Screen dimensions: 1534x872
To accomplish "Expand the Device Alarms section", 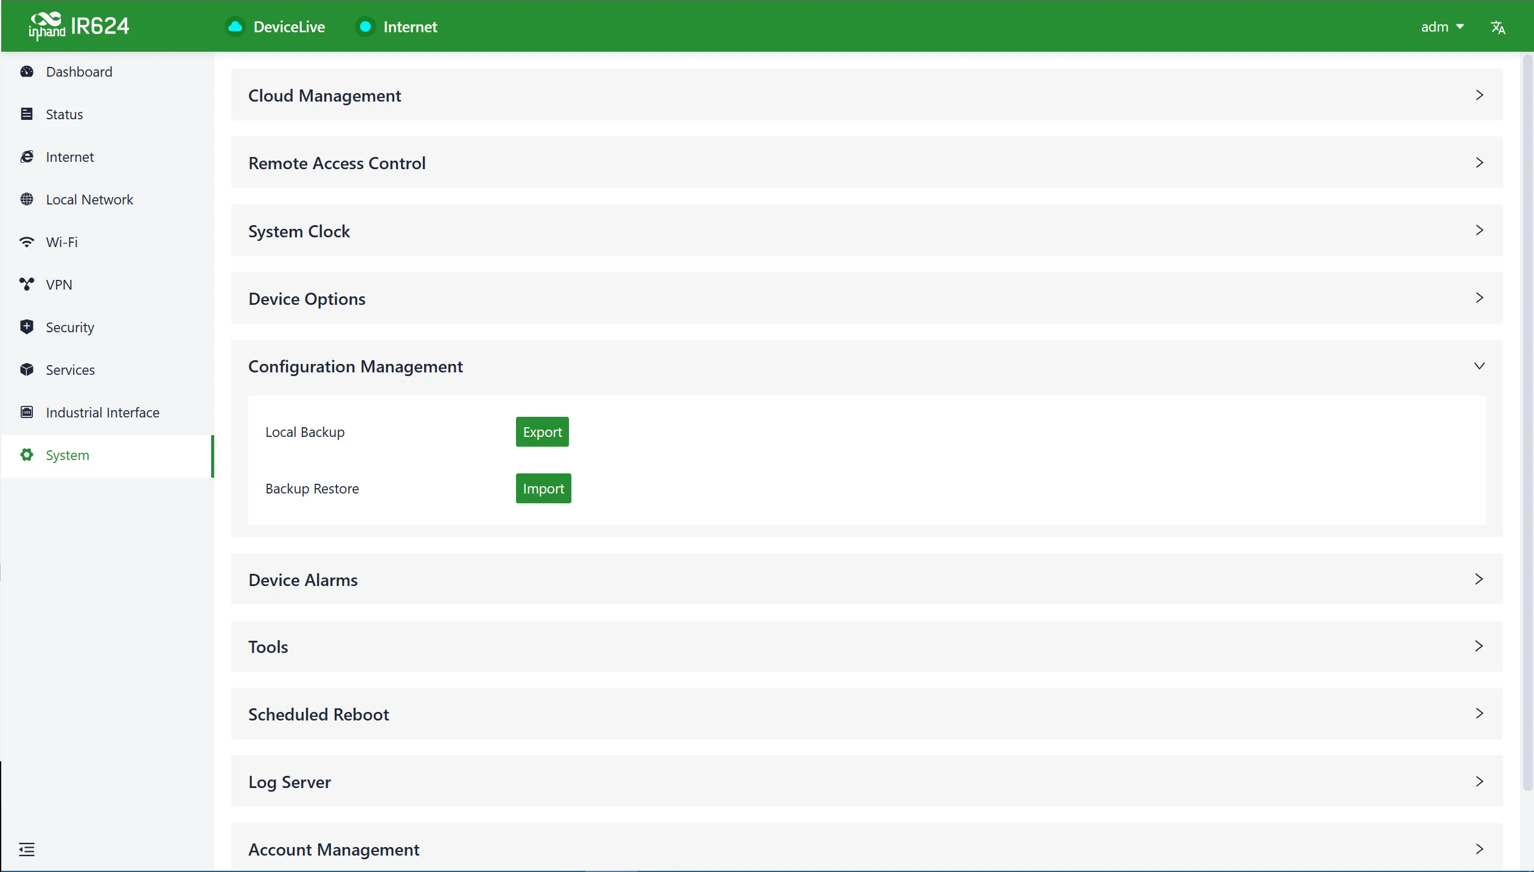I will pyautogui.click(x=866, y=579).
